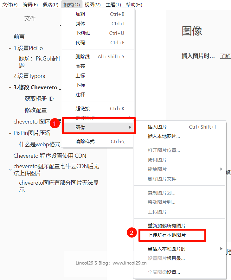Image resolution: width=231 pixels, height=280 pixels.
Task: Expand the 当插入本地图片时 submenu arrow
Action: [x=221, y=249]
